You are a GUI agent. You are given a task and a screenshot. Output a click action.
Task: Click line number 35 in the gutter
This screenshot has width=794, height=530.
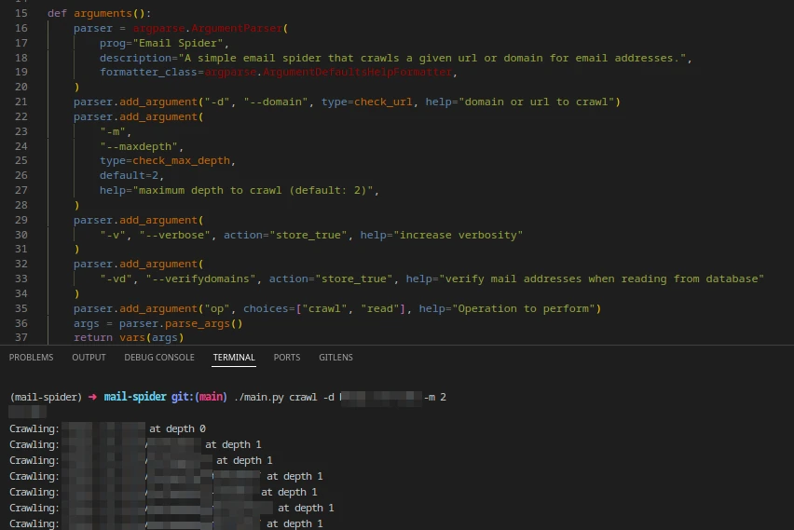[21, 308]
